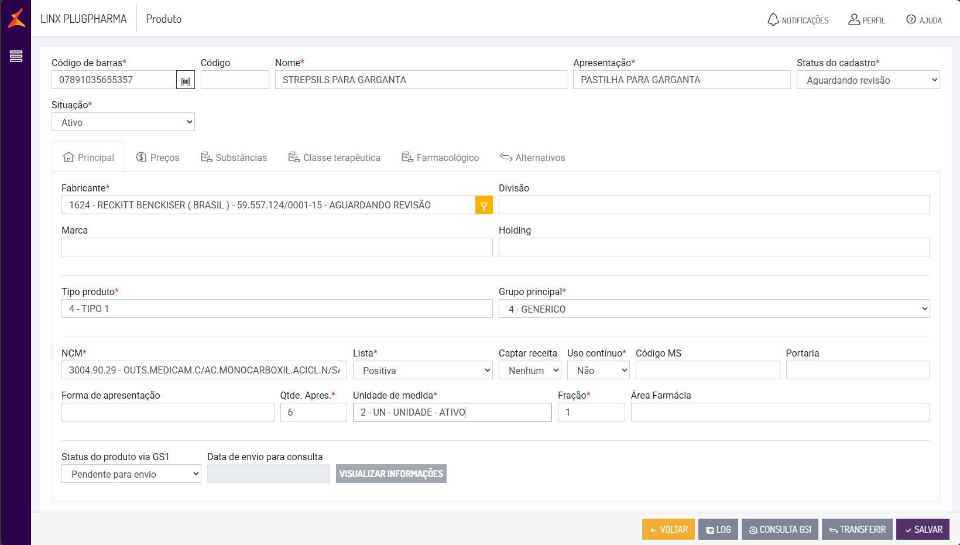Focus the Fabricante field
Screen dimensions: 960x545
(268, 205)
